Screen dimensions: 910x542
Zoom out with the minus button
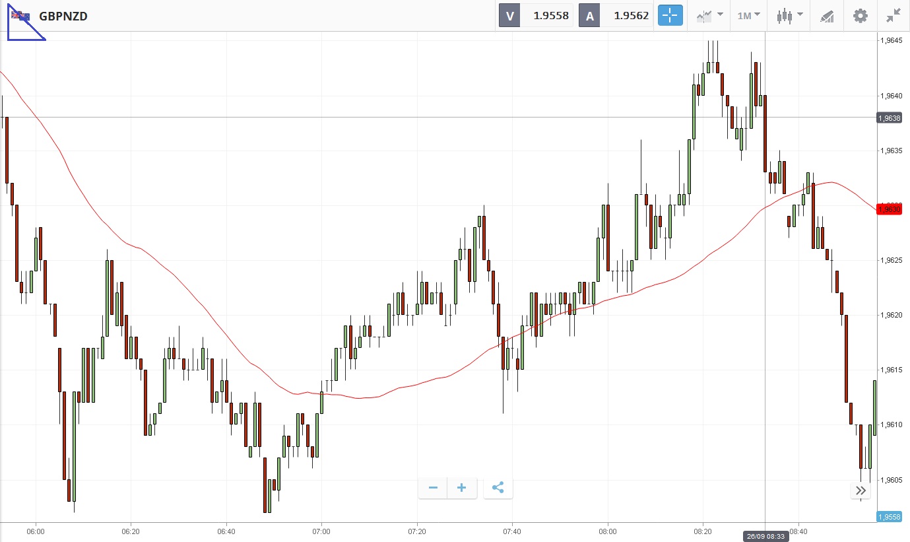coord(434,488)
